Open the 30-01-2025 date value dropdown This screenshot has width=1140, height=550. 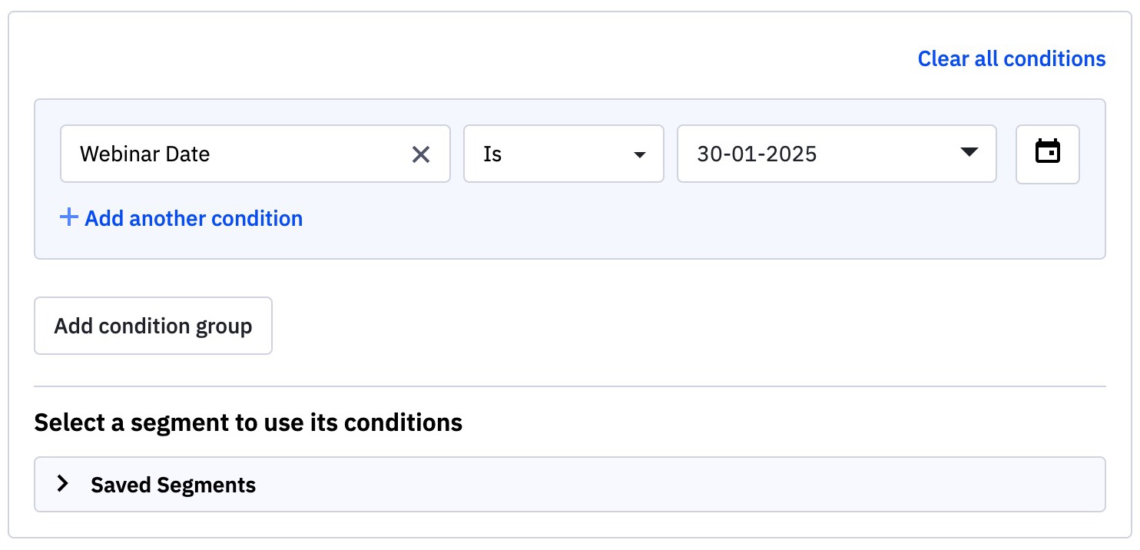point(836,154)
